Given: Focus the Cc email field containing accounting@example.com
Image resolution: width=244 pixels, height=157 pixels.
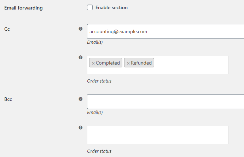Looking at the screenshot, I should pos(165,31).
